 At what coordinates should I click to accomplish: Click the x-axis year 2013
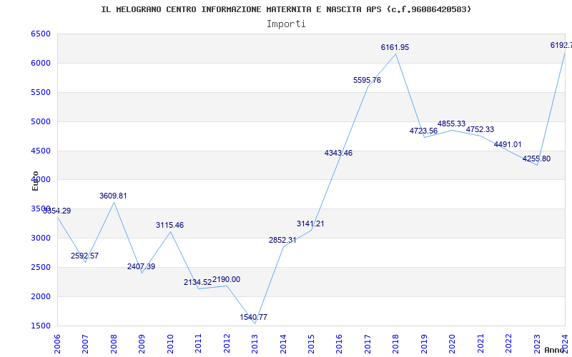[x=255, y=343]
